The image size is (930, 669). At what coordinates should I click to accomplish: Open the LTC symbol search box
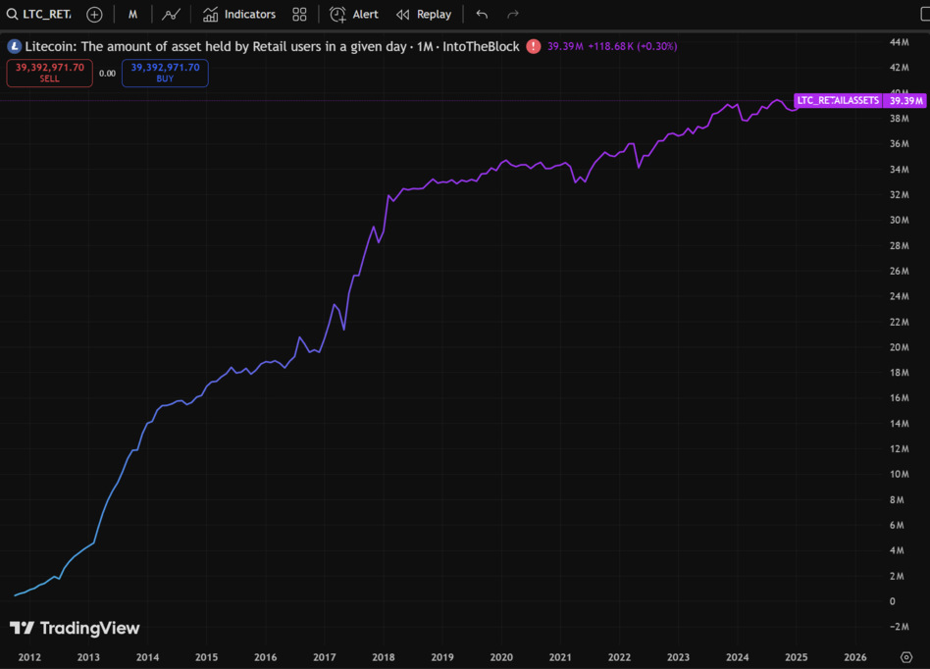[x=39, y=15]
